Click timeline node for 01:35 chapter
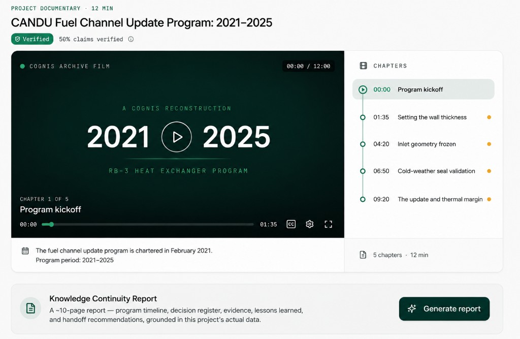Screen dimensions: 520x339 click(x=363, y=117)
